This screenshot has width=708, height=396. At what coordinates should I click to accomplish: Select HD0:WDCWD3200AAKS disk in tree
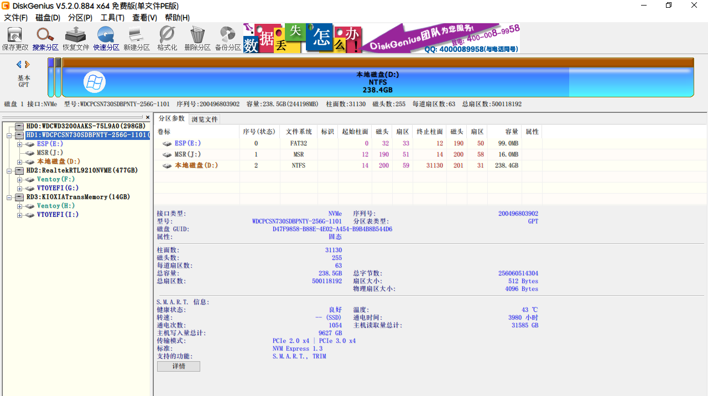point(85,126)
